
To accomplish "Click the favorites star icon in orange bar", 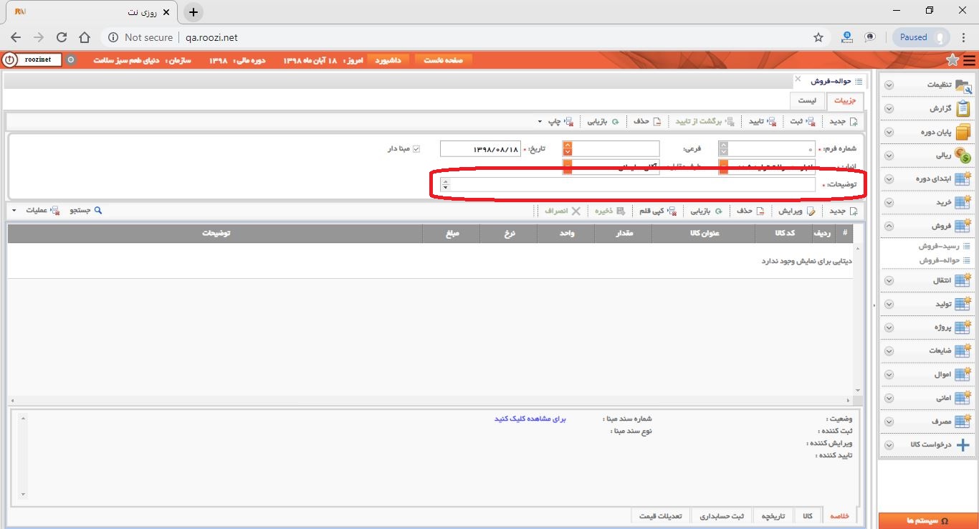I will [x=952, y=60].
